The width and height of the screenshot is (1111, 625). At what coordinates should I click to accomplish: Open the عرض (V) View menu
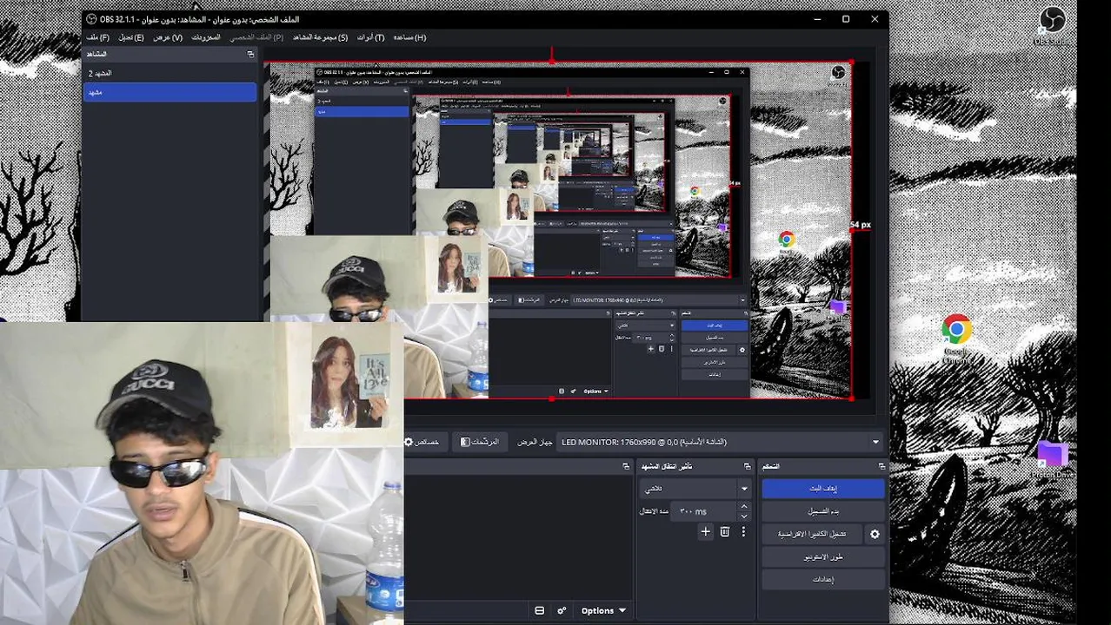click(x=168, y=37)
